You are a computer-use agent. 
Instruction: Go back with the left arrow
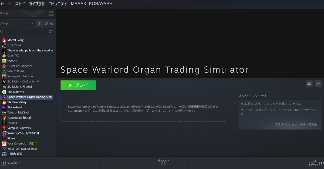coord(2,4)
